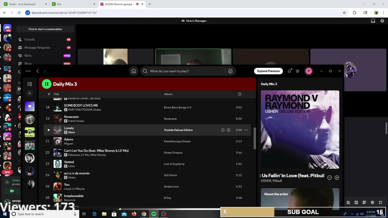Open Spotify three-dot app menu

coord(28,71)
